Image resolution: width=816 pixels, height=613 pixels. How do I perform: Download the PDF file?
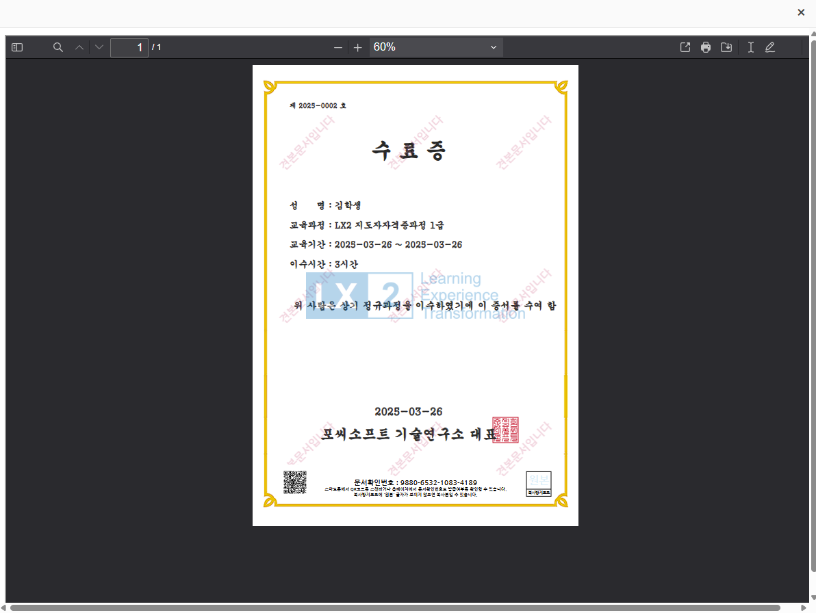tap(726, 47)
